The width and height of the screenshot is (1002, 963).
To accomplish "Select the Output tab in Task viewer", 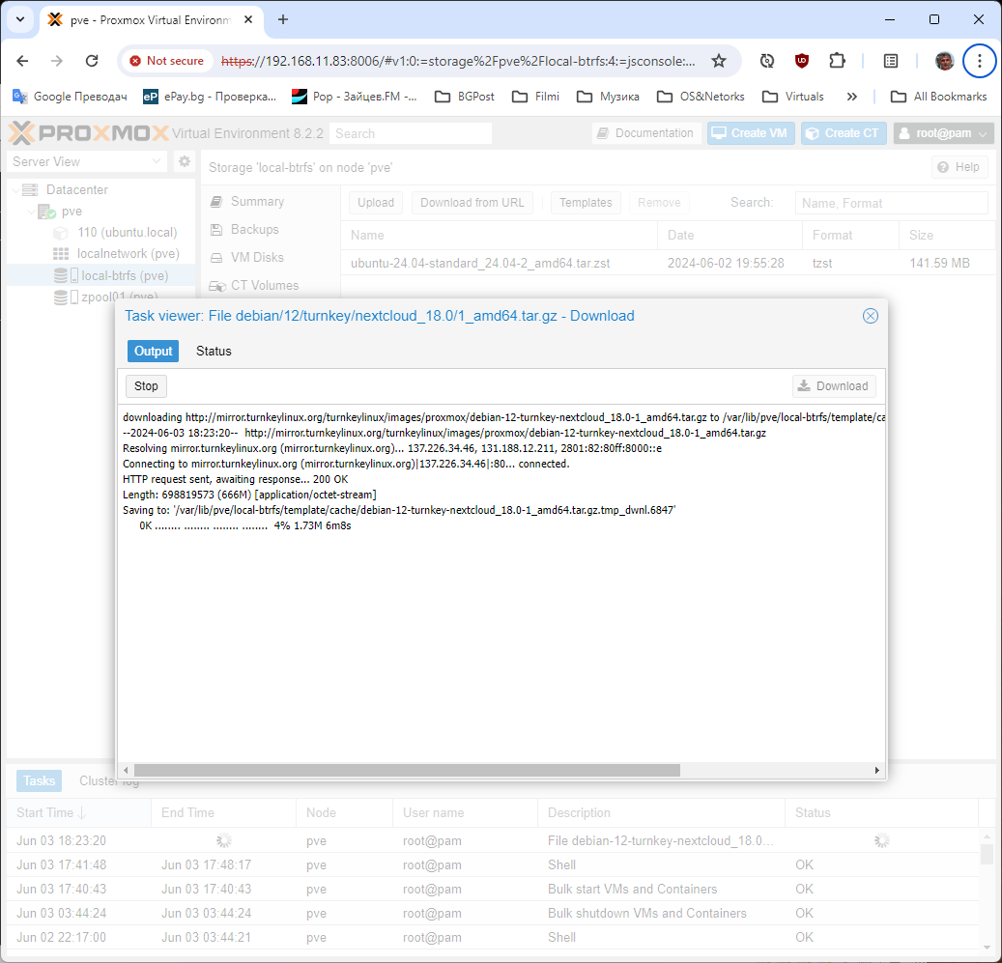I will pos(153,352).
